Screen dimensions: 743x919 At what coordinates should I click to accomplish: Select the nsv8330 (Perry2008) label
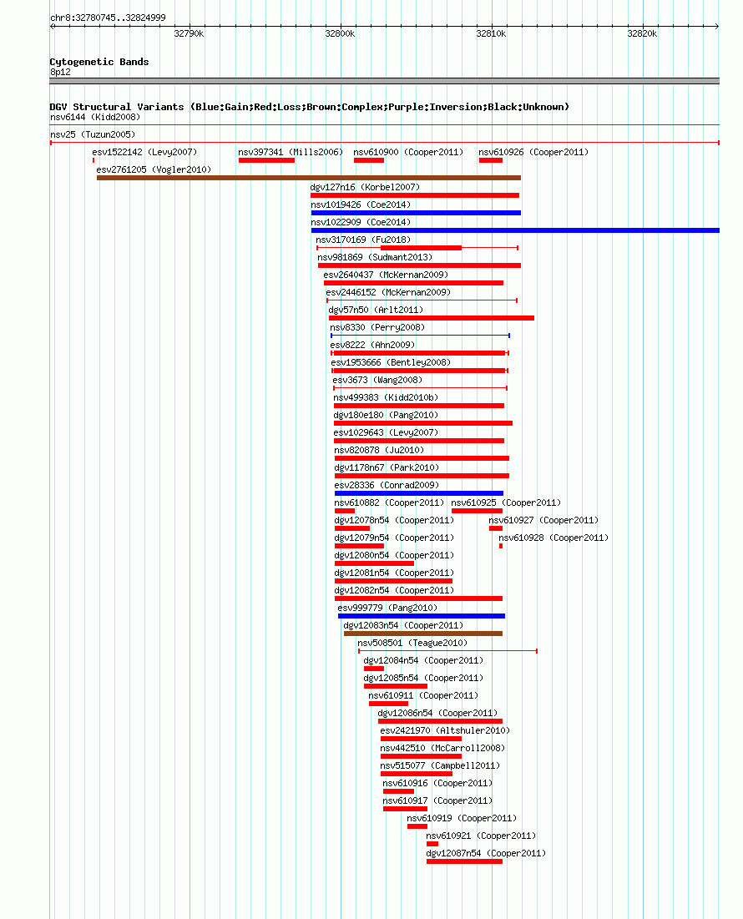pyautogui.click(x=377, y=328)
